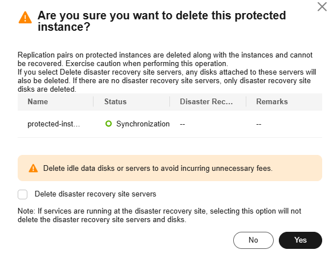Click the 'Delete disaster recovery site servers' label
The height and width of the screenshot is (258, 333).
(95, 194)
